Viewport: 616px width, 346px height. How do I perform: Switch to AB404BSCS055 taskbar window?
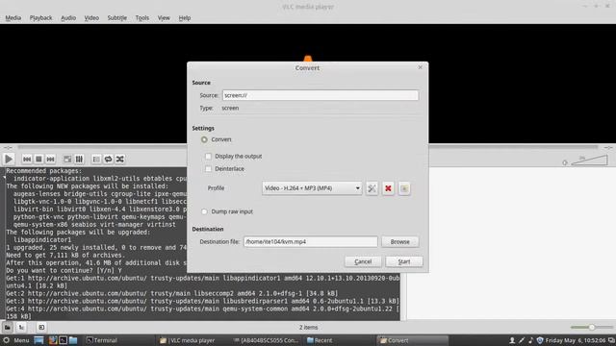pyautogui.click(x=266, y=340)
